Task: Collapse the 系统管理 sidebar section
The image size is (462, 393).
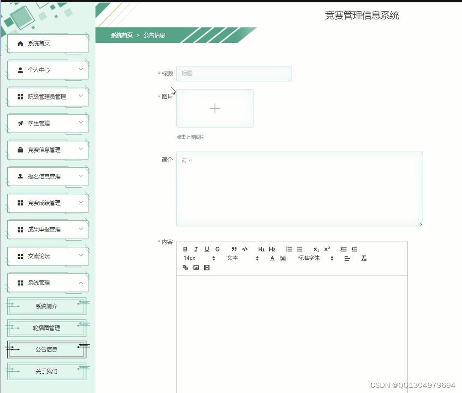Action: (x=47, y=282)
